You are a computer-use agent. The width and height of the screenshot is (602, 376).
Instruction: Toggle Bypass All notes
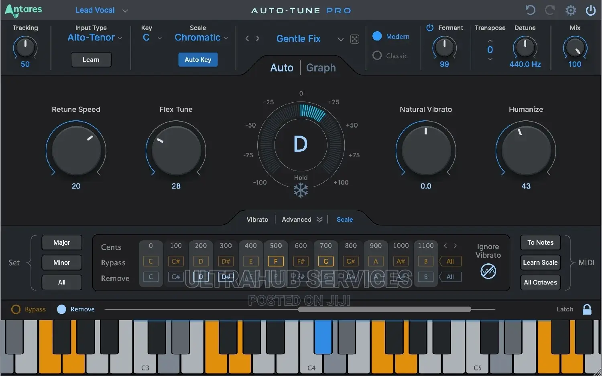pos(450,261)
